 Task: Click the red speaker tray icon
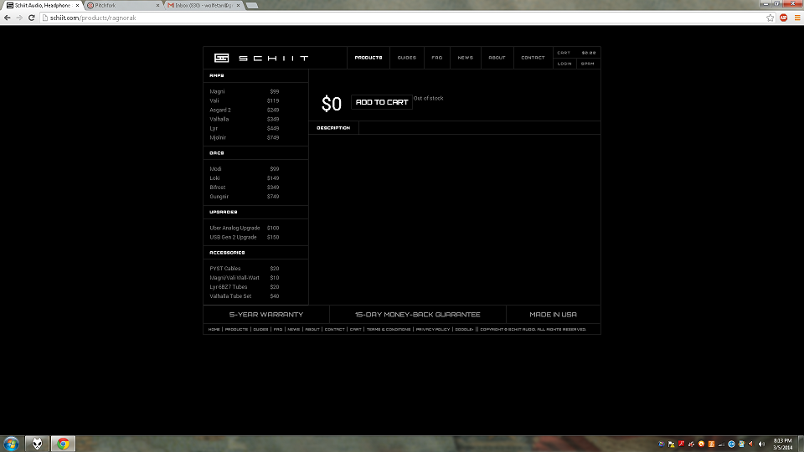751,444
